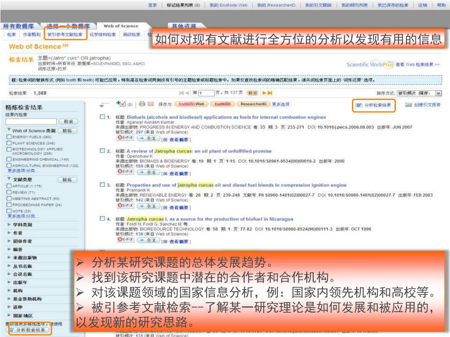
Task: Open 全文 full text for Nicaragua article
Action: point(148,240)
